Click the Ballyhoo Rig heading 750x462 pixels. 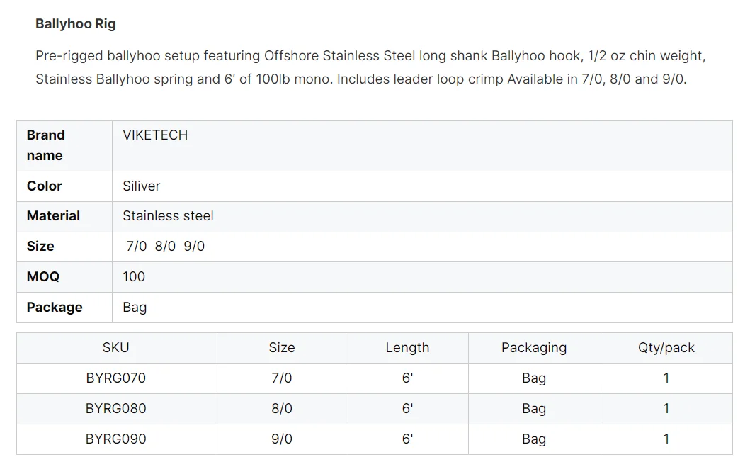click(x=76, y=24)
